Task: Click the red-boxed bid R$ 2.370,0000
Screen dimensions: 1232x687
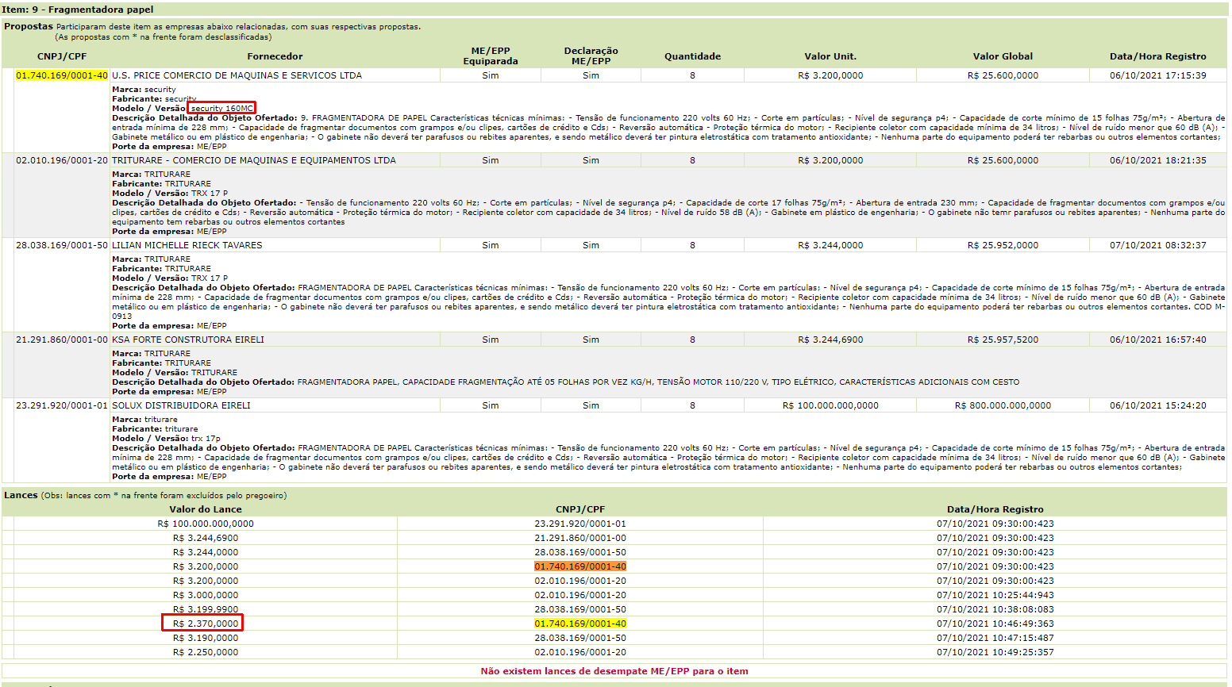Action: pyautogui.click(x=205, y=624)
